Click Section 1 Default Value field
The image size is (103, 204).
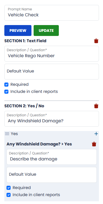pyautogui.click(x=51, y=72)
